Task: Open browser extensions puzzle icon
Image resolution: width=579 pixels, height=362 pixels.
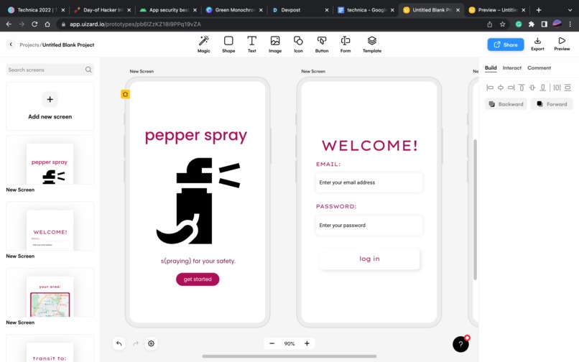Action: tap(532, 24)
